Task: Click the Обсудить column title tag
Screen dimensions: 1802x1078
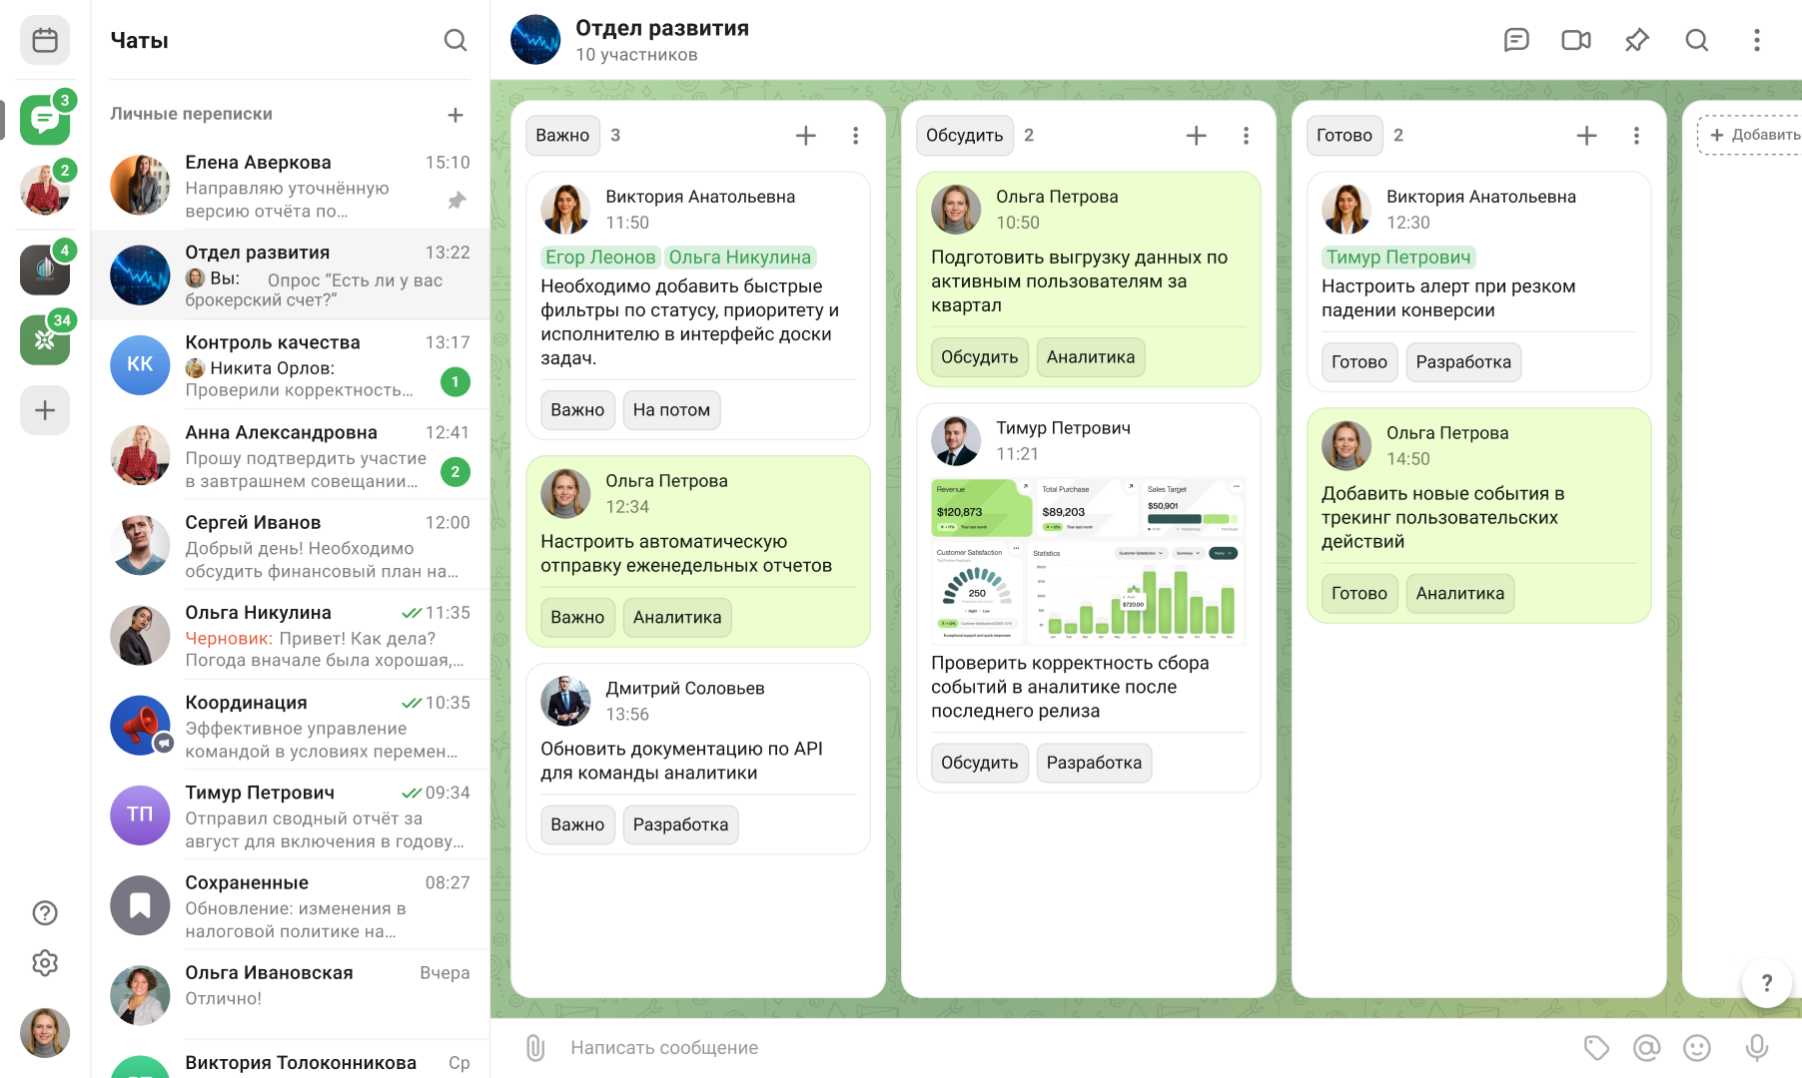Action: coord(964,136)
